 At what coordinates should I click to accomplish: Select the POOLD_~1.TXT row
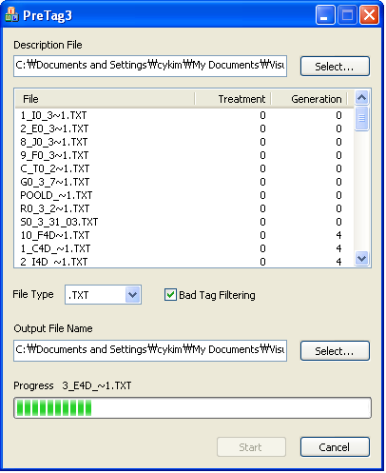183,195
